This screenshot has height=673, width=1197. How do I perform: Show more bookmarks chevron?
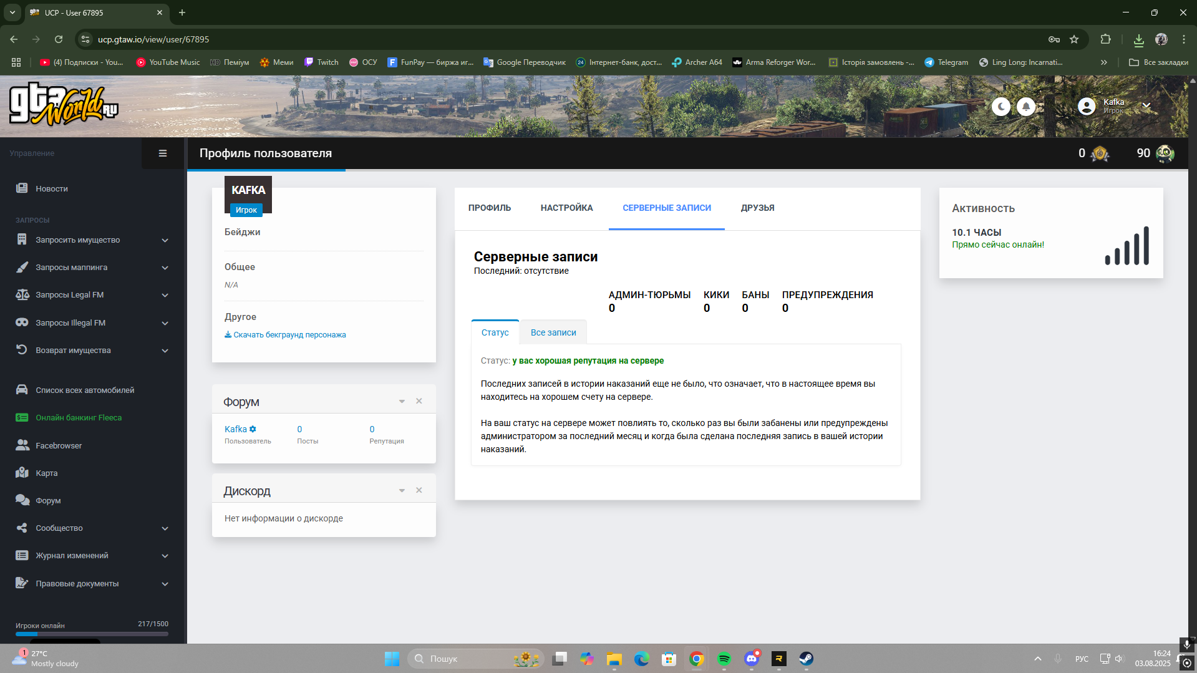tap(1104, 62)
